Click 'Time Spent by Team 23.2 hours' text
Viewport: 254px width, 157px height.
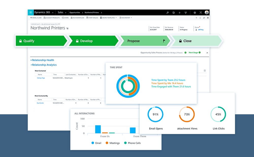click(168, 80)
